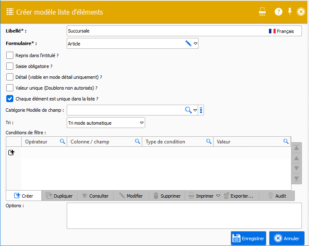Enable Repris dans l'intitulé checkbox
The height and width of the screenshot is (246, 309).
point(10,55)
